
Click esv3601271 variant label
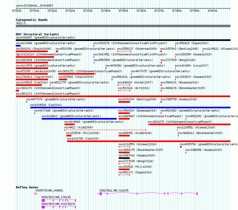[x=48, y=94]
